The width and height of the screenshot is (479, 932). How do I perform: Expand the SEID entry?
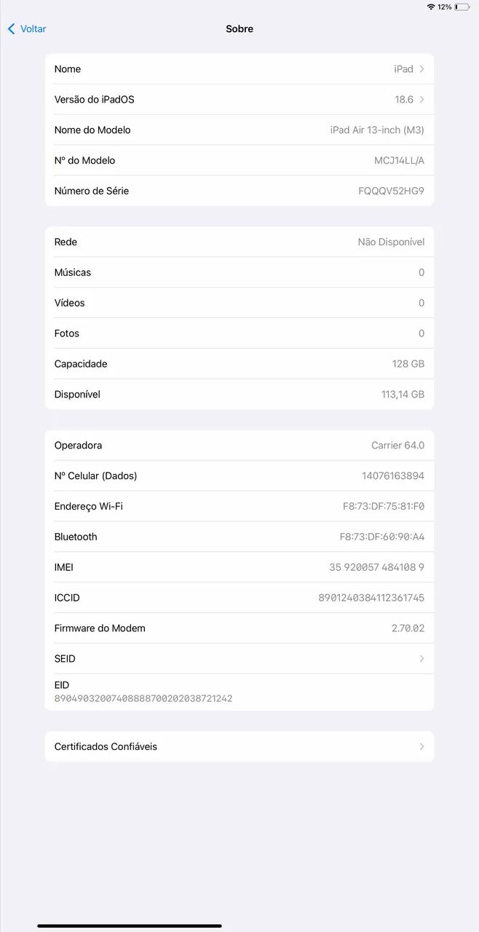coord(239,658)
